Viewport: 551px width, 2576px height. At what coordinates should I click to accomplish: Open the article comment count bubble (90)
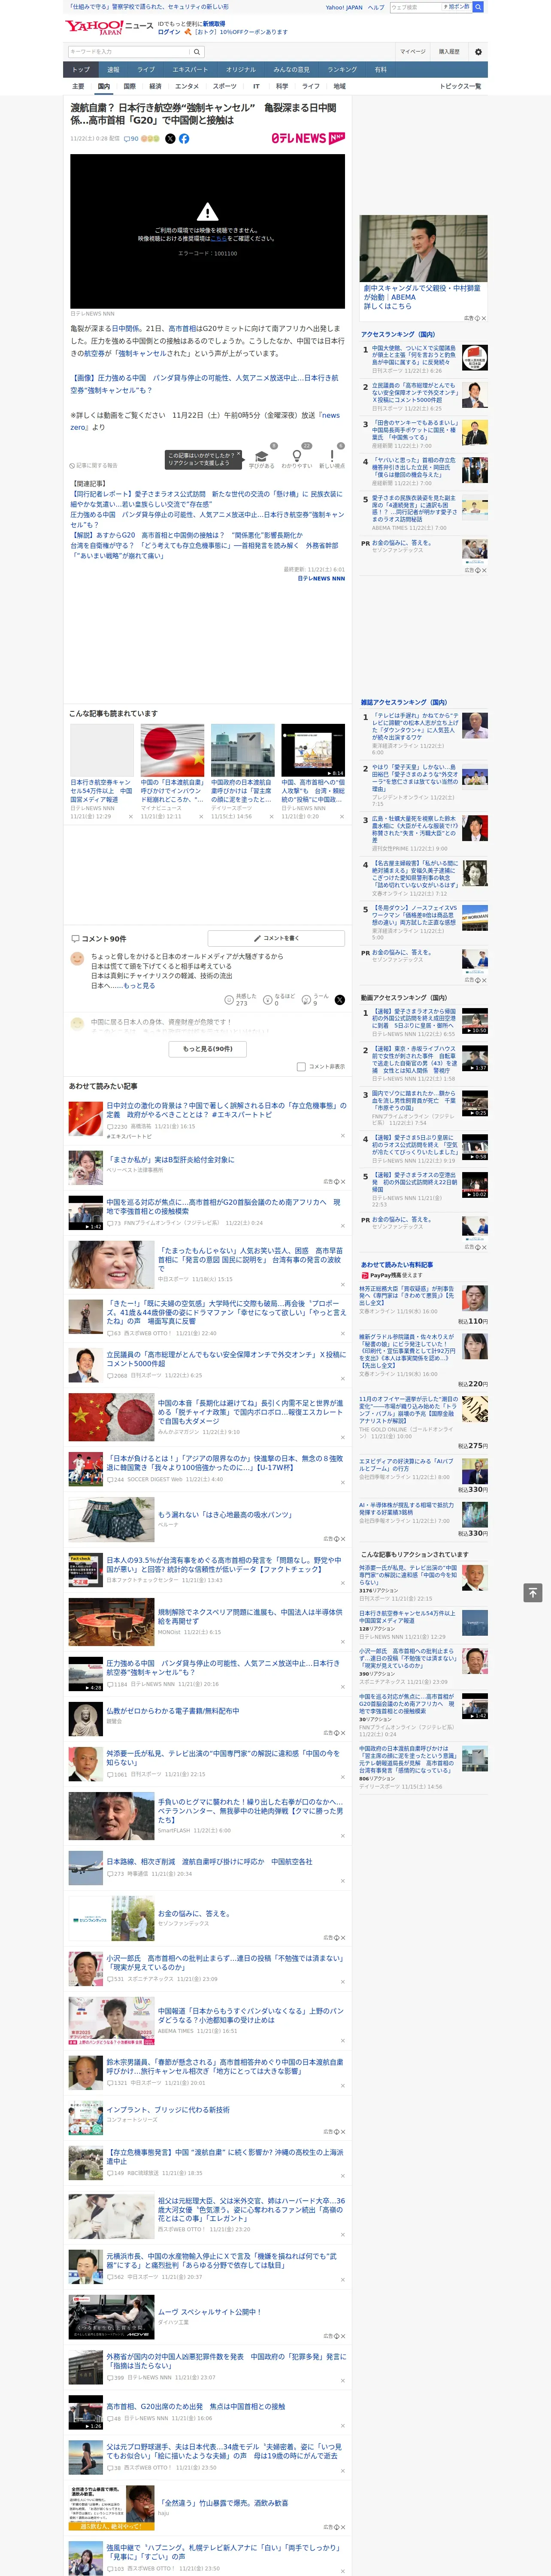click(131, 139)
